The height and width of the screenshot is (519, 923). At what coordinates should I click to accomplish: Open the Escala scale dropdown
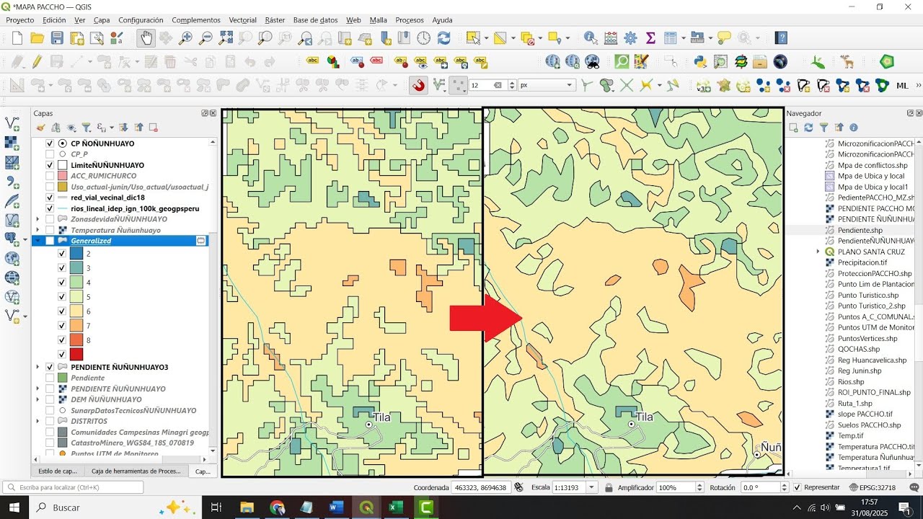pyautogui.click(x=592, y=487)
